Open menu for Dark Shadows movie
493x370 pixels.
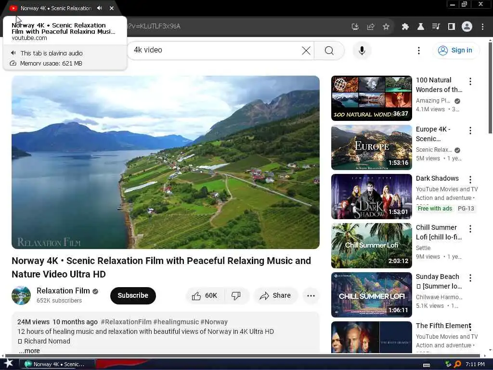(470, 180)
